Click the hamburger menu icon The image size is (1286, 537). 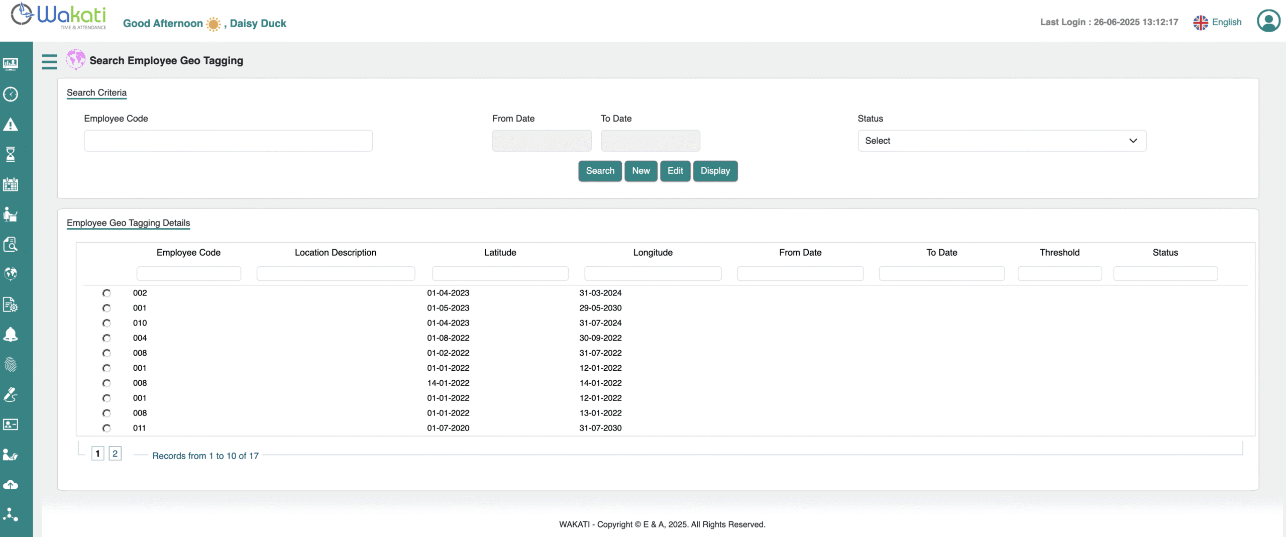(x=49, y=61)
